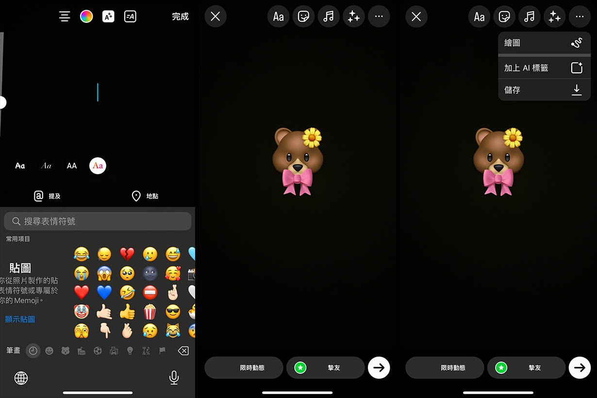597x398 pixels.
Task: Tap the 提及 mention button
Action: [x=47, y=196]
